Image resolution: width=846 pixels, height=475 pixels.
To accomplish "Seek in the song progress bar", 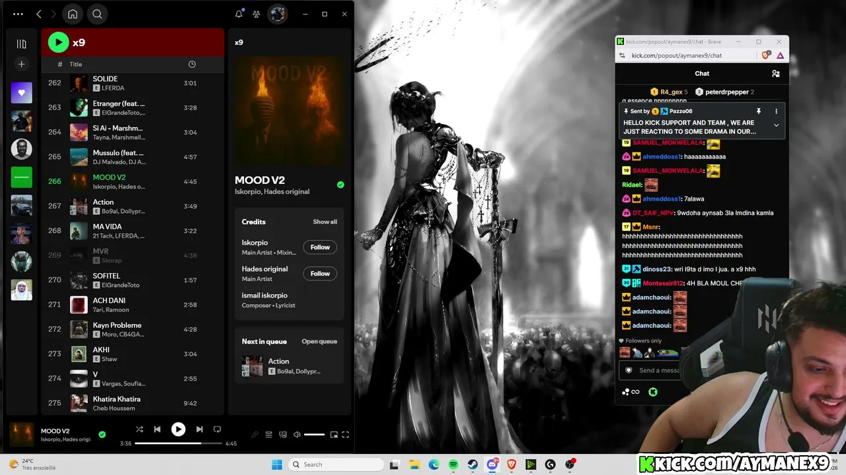I will point(178,443).
